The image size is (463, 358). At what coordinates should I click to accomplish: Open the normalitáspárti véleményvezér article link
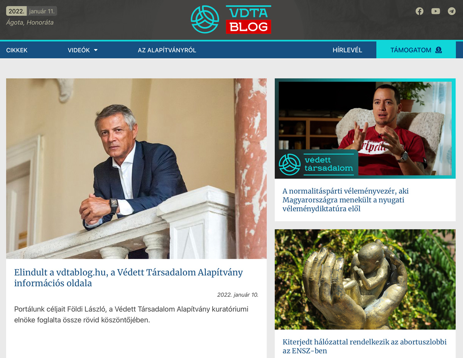(x=345, y=200)
